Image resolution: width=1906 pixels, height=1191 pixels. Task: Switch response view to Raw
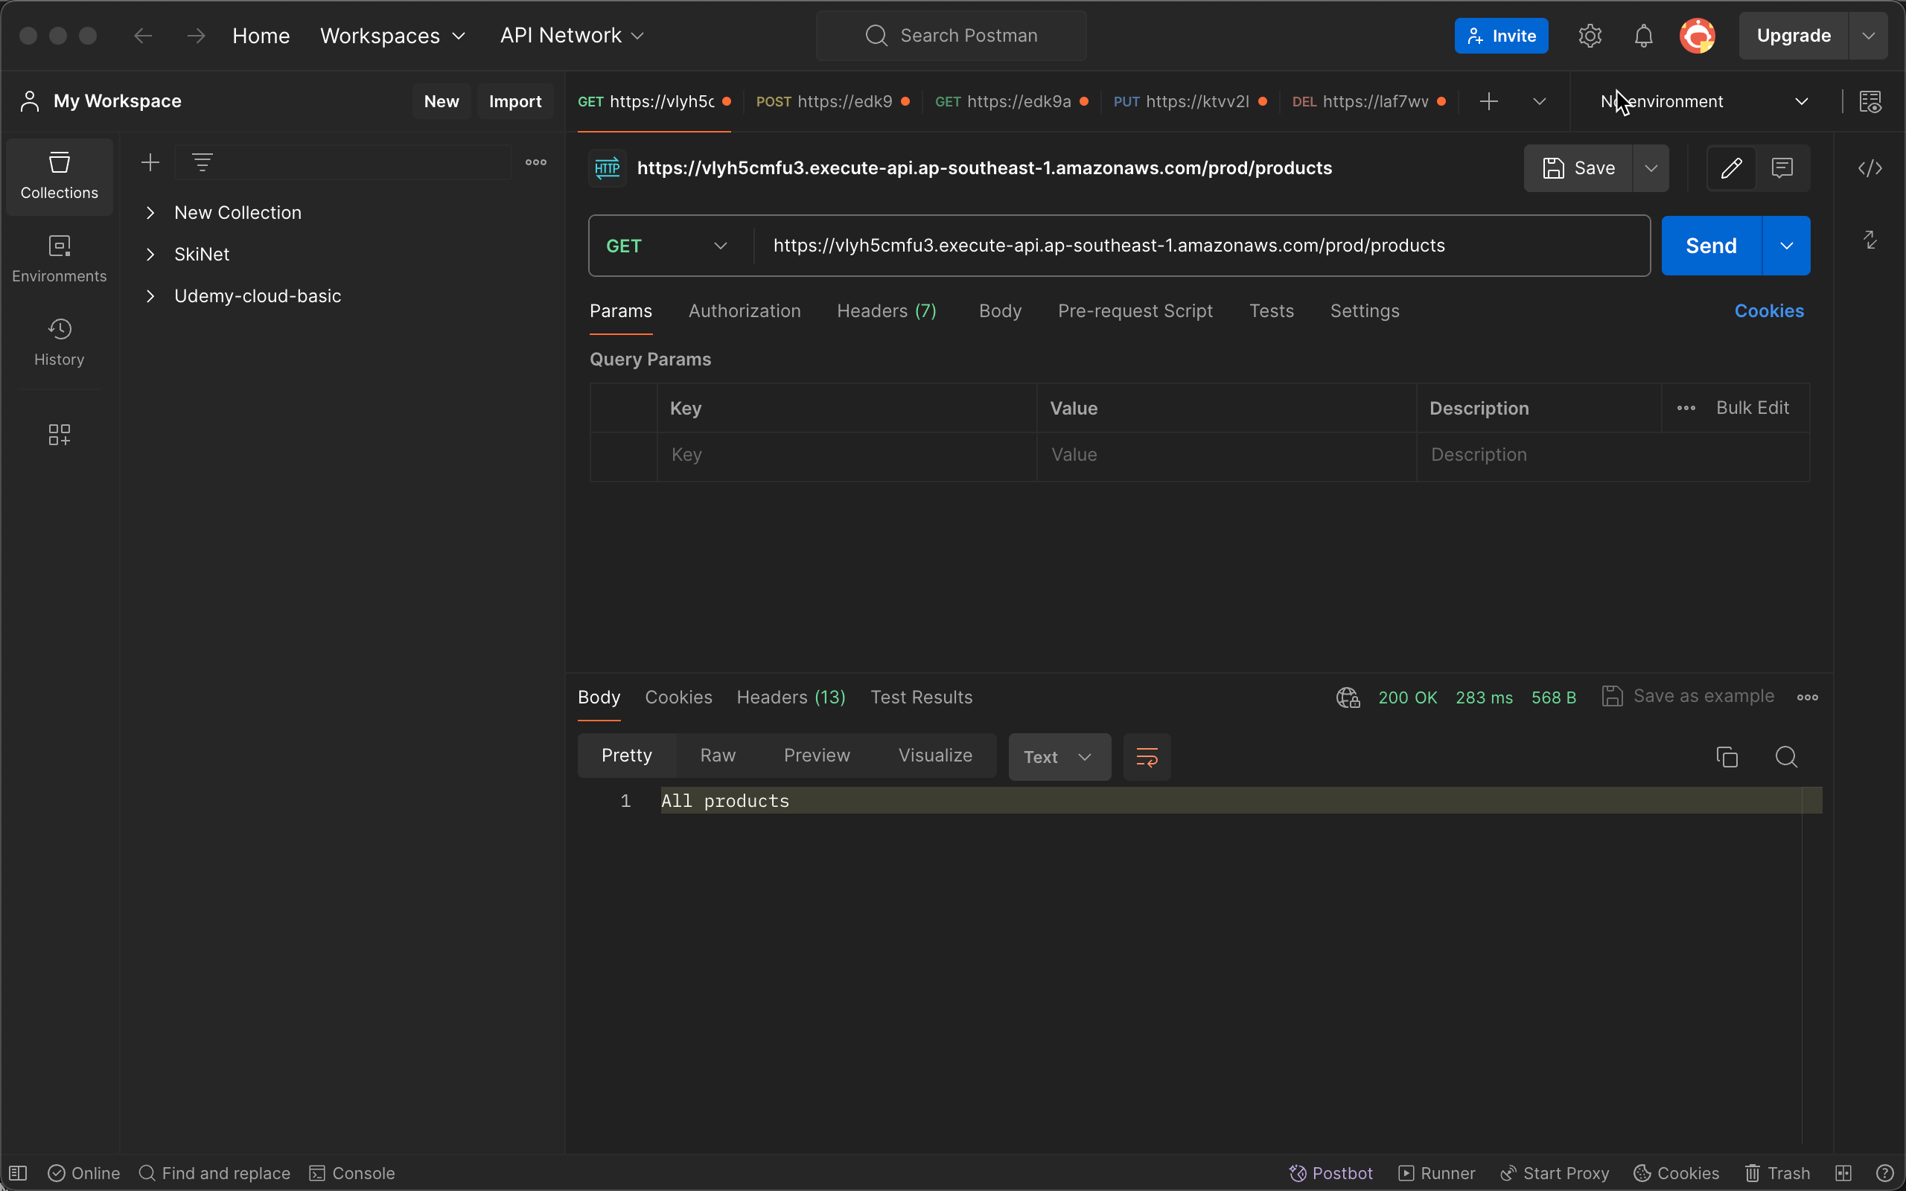(x=718, y=756)
